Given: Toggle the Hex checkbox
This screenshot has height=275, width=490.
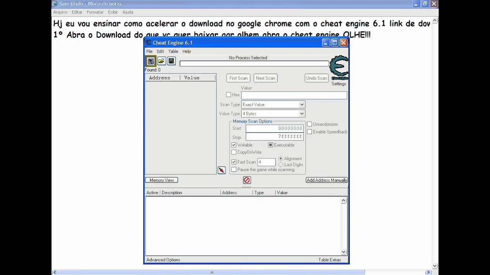Looking at the screenshot, I should click(229, 95).
